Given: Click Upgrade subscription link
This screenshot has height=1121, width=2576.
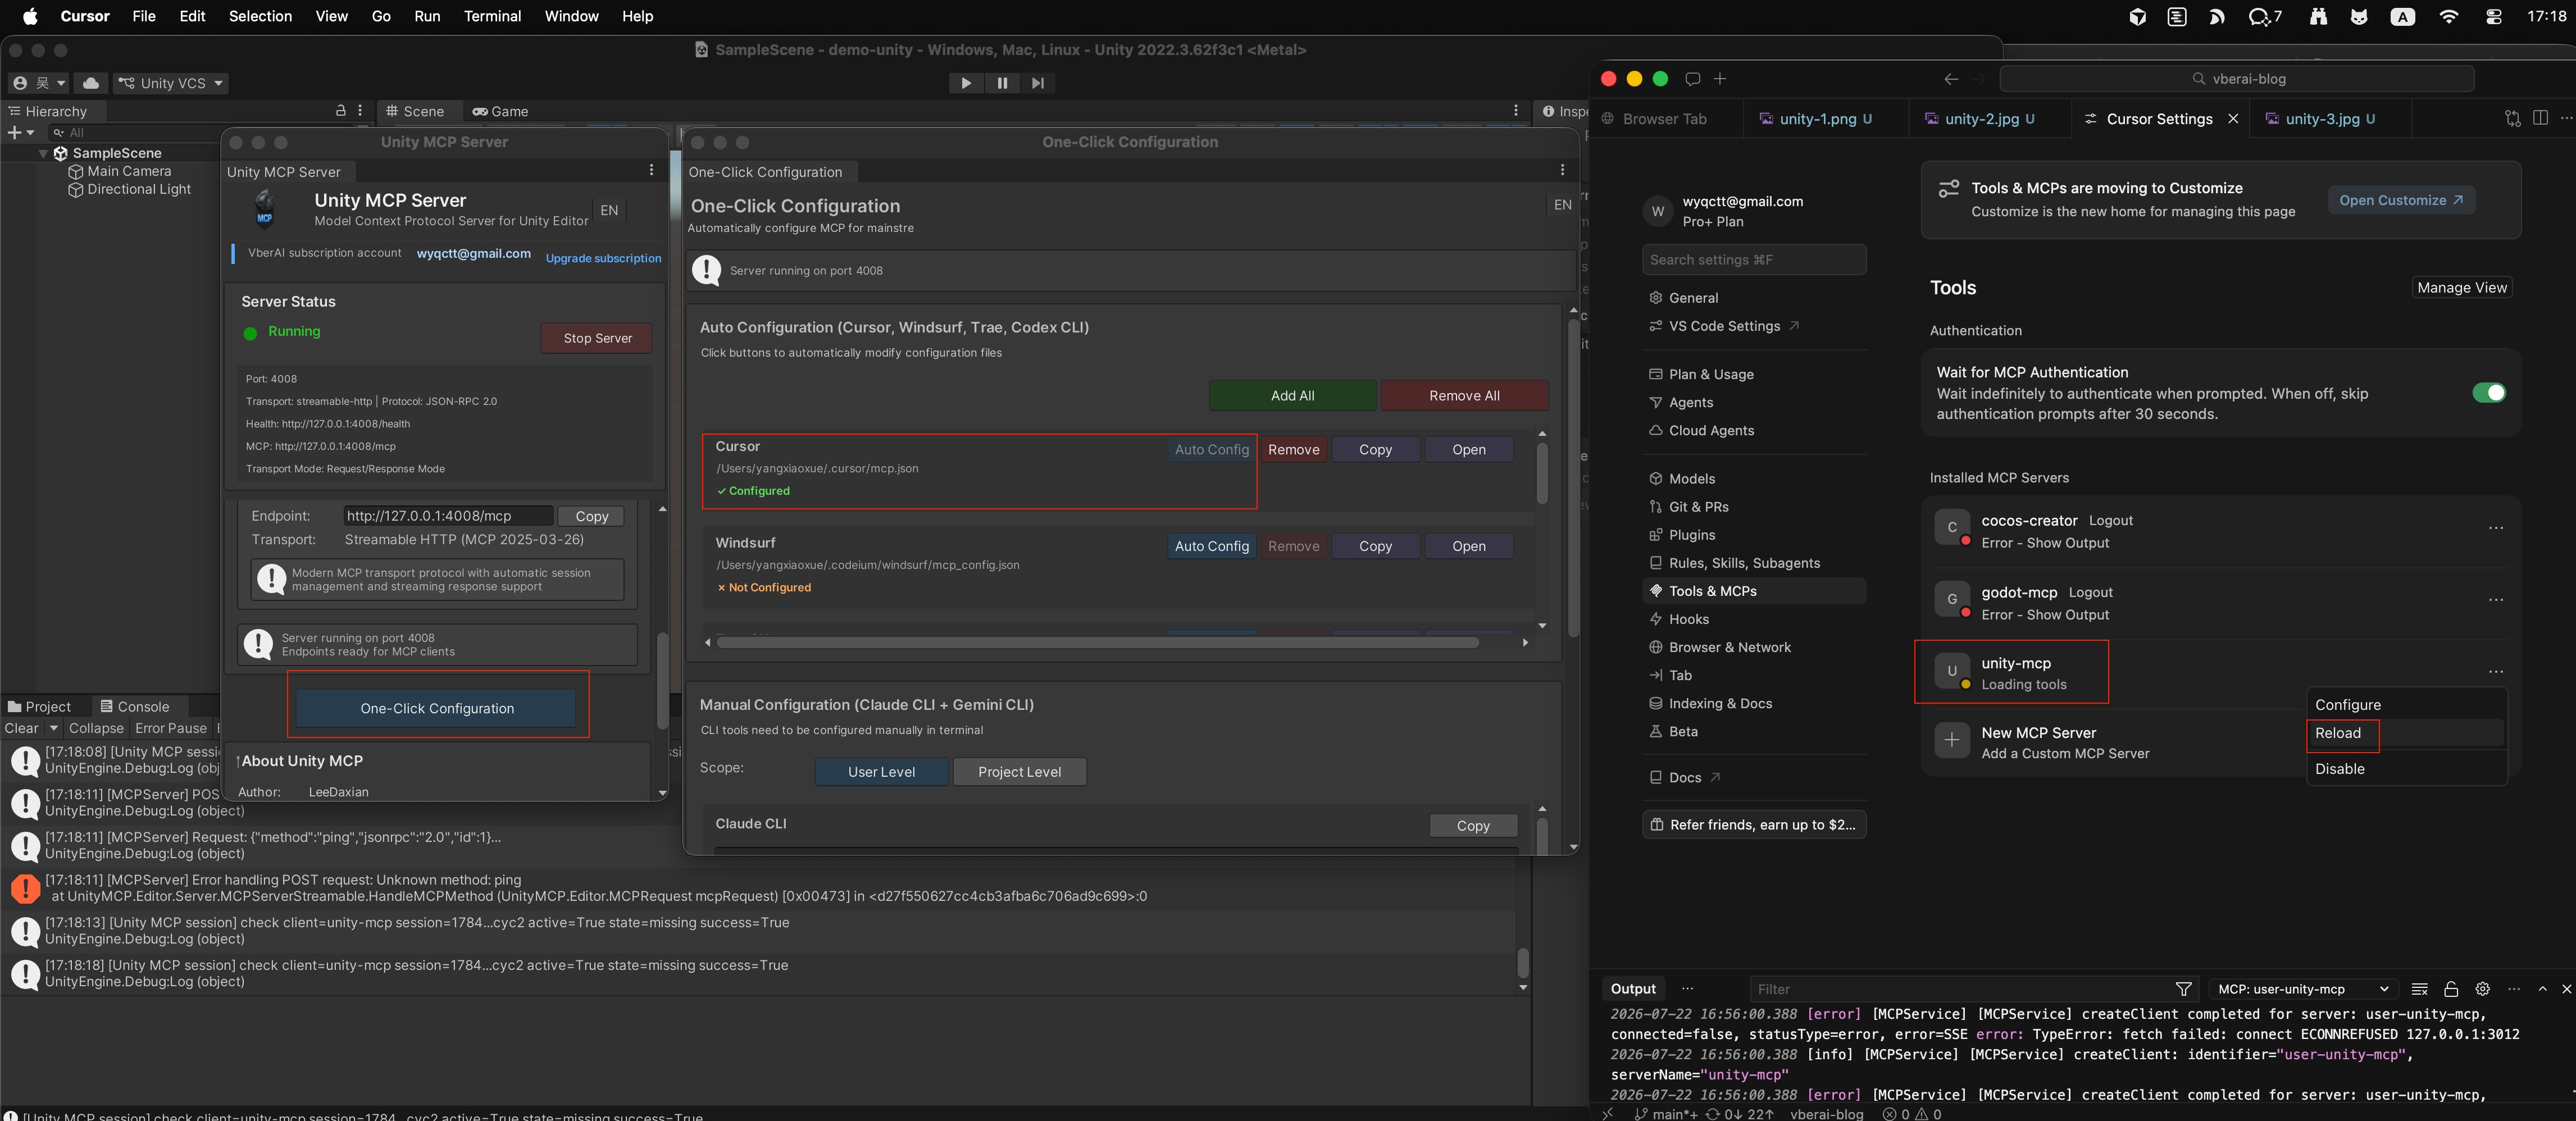Looking at the screenshot, I should (x=603, y=258).
